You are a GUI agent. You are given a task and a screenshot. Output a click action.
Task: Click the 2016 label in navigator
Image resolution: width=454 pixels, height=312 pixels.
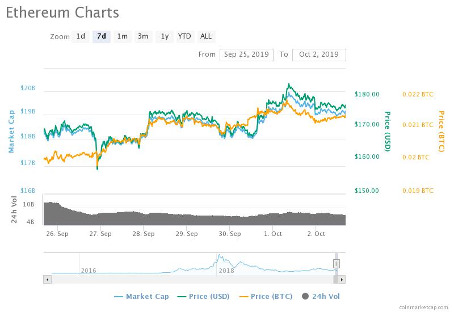[89, 271]
